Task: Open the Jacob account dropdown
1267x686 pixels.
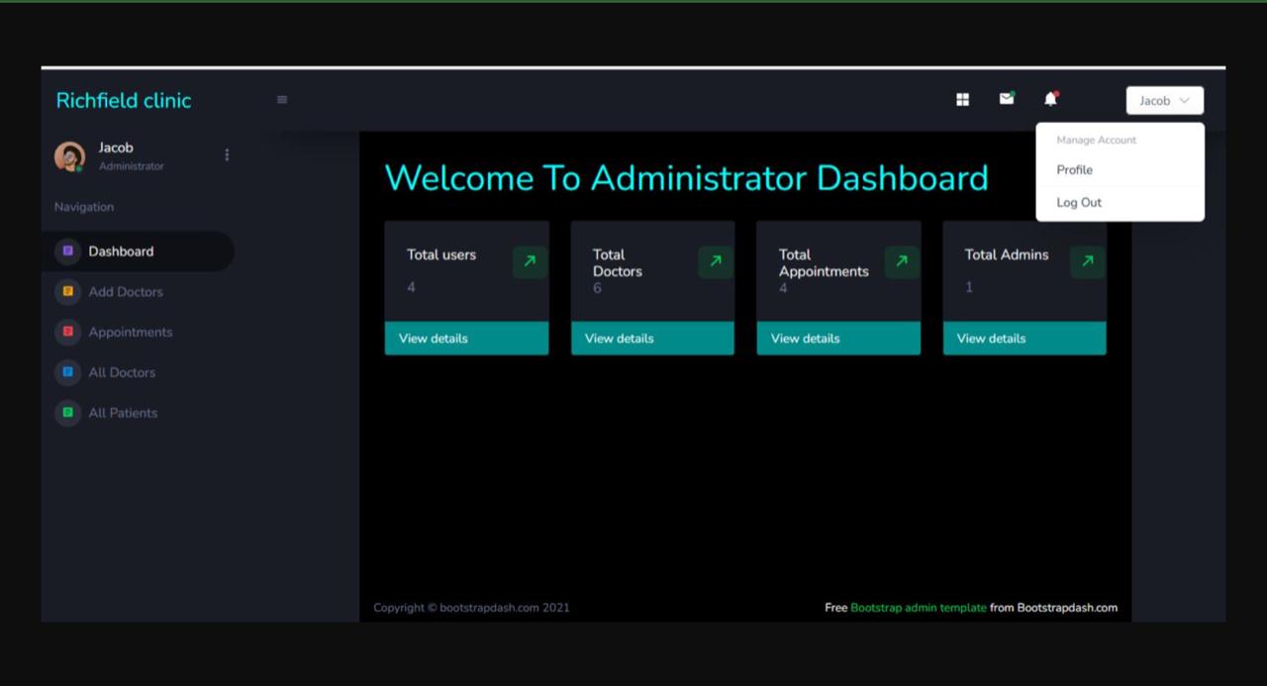Action: coord(1164,100)
